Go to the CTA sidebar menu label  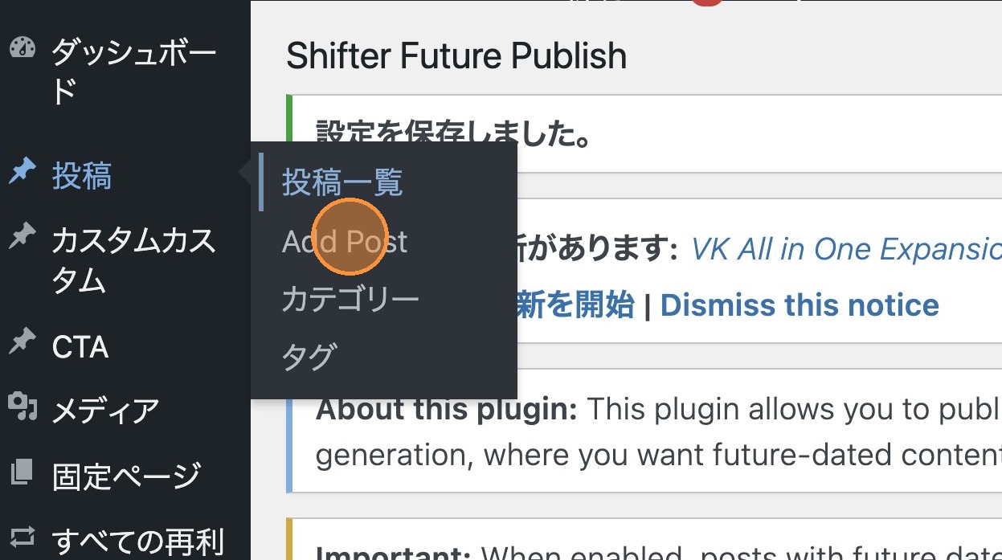[80, 347]
